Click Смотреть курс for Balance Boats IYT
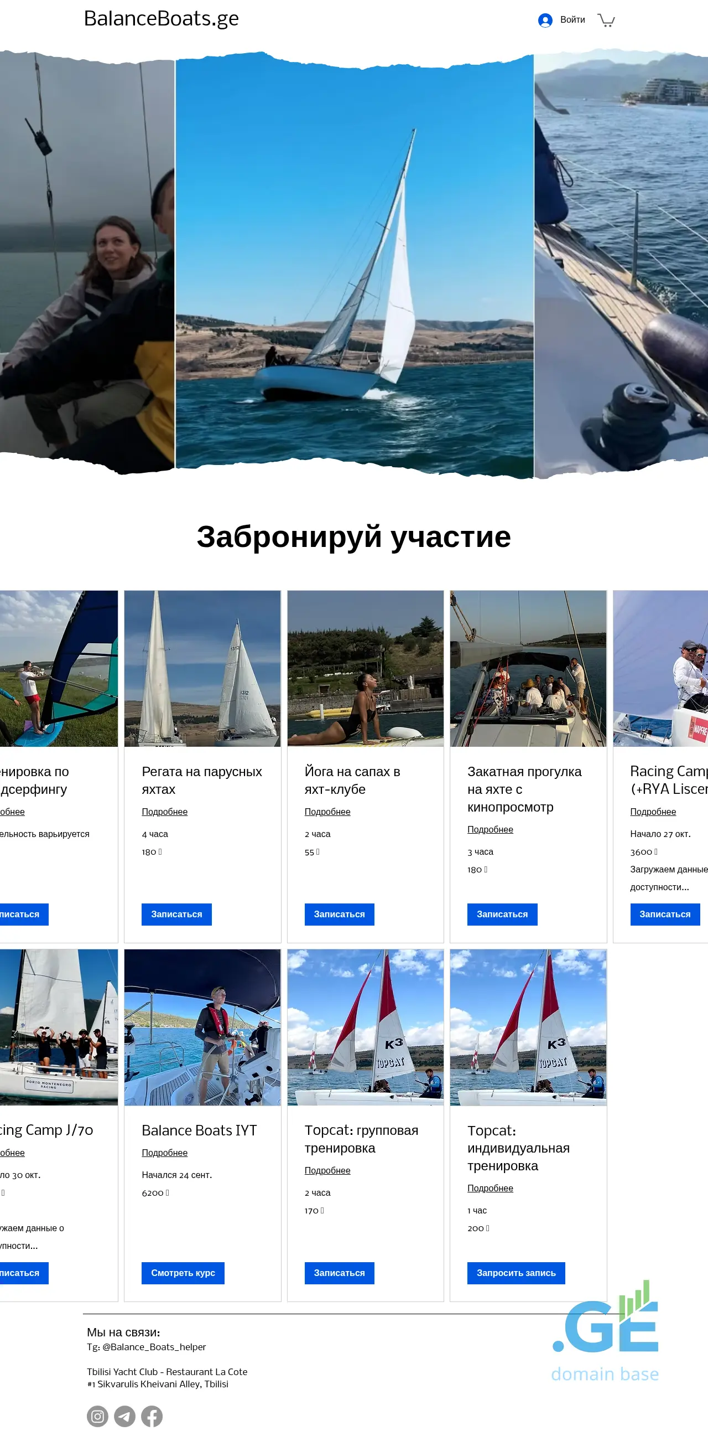This screenshot has height=1441, width=708. pyautogui.click(x=183, y=1273)
